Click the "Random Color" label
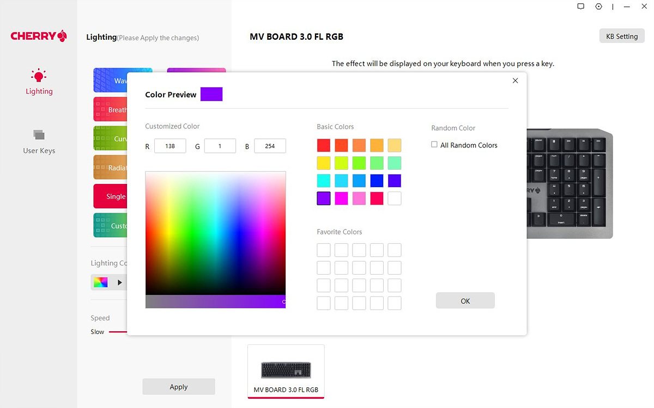Image resolution: width=654 pixels, height=408 pixels. [453, 128]
